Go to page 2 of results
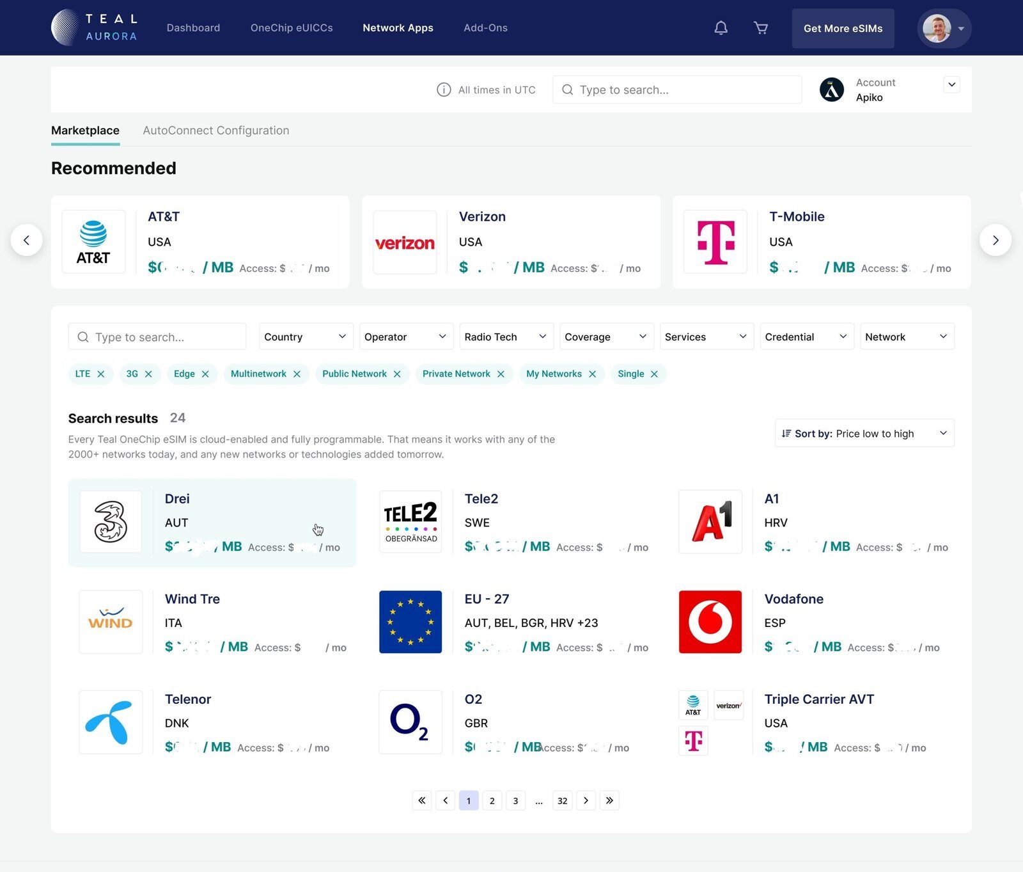1023x872 pixels. pos(492,800)
